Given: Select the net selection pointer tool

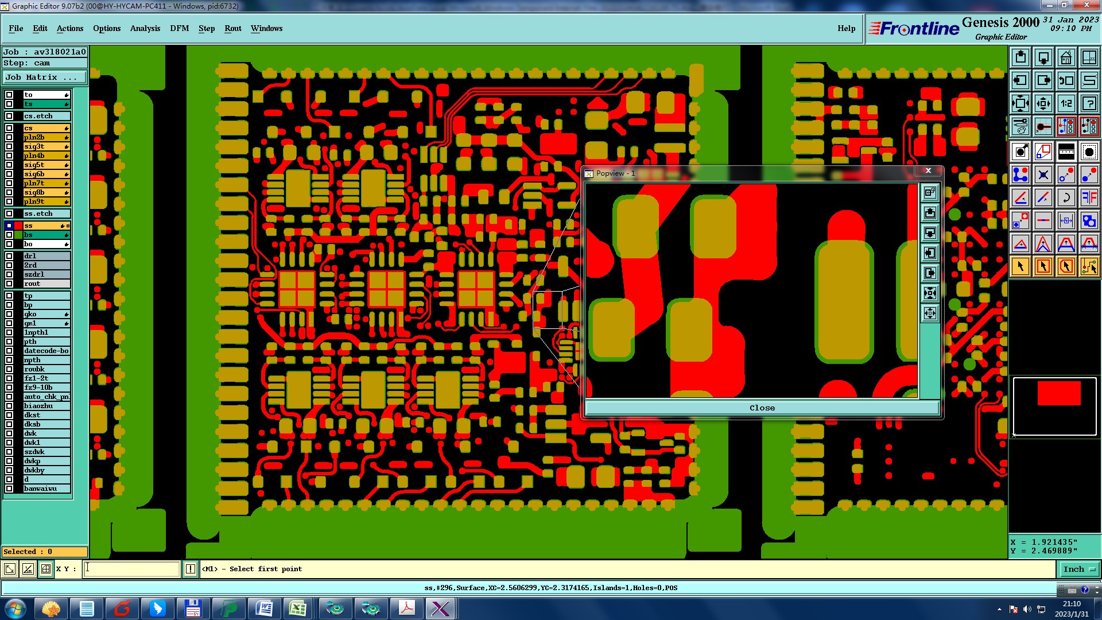Looking at the screenshot, I should pos(1089,266).
